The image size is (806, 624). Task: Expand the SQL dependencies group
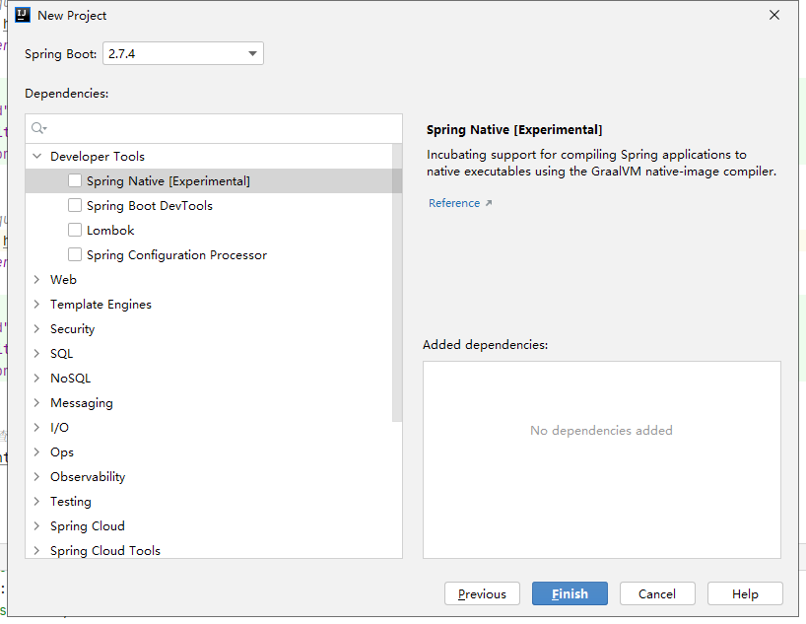(x=37, y=354)
